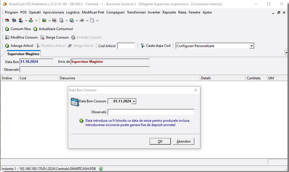Click the grayed Modifica Articol button

51,45
